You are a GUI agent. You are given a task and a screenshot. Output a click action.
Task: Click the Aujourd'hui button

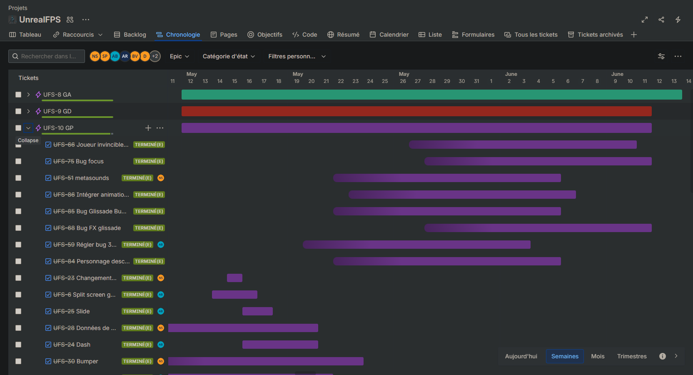pyautogui.click(x=521, y=356)
